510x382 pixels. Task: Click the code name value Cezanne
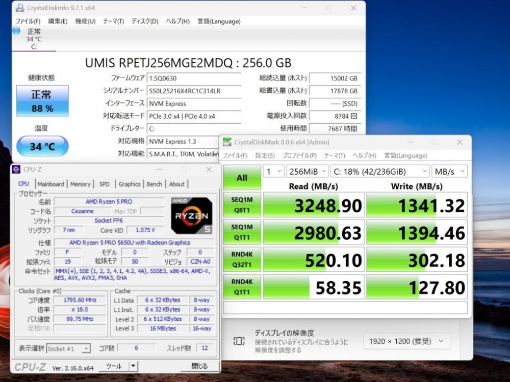coord(82,211)
